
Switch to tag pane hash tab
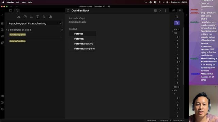(180, 11)
